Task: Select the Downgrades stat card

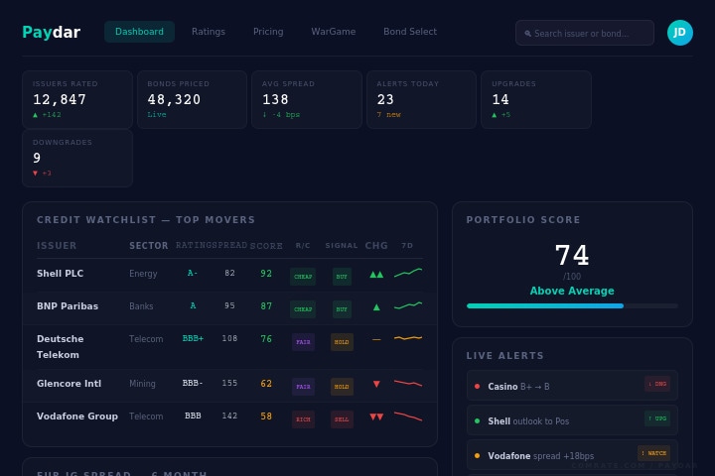Action: coord(76,158)
